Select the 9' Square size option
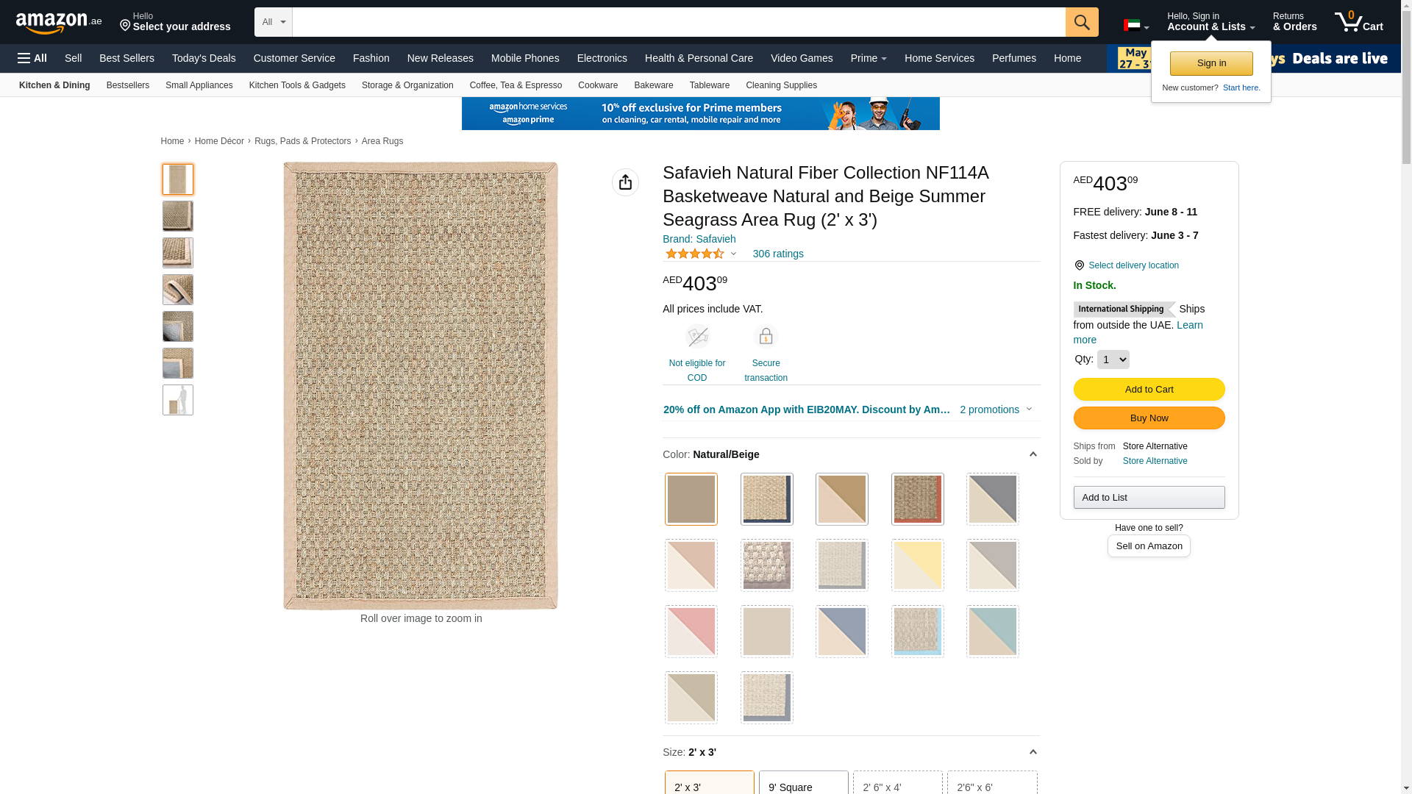The height and width of the screenshot is (794, 1412). click(x=803, y=785)
